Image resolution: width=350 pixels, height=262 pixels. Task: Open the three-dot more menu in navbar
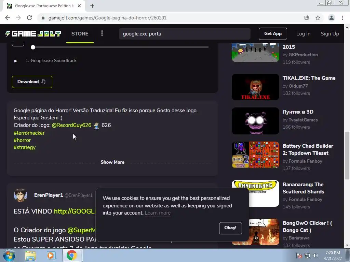click(102, 33)
